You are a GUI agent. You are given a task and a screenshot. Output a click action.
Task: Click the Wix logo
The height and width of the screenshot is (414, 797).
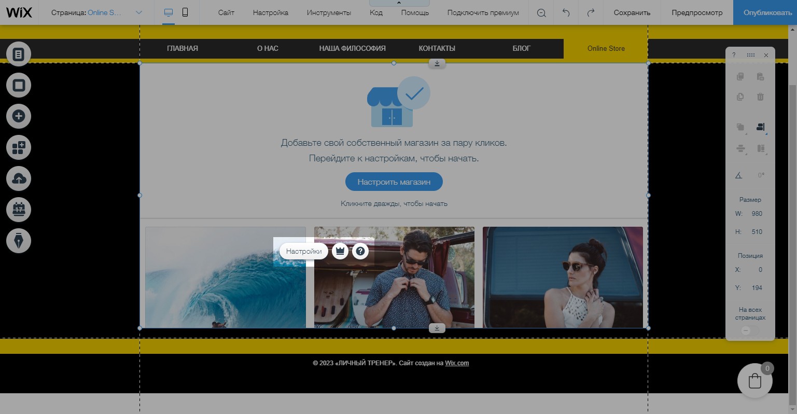point(19,12)
